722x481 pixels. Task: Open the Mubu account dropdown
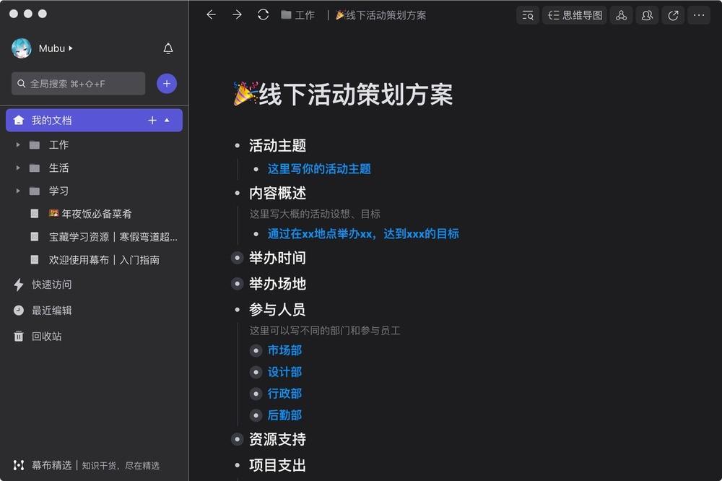pos(56,48)
